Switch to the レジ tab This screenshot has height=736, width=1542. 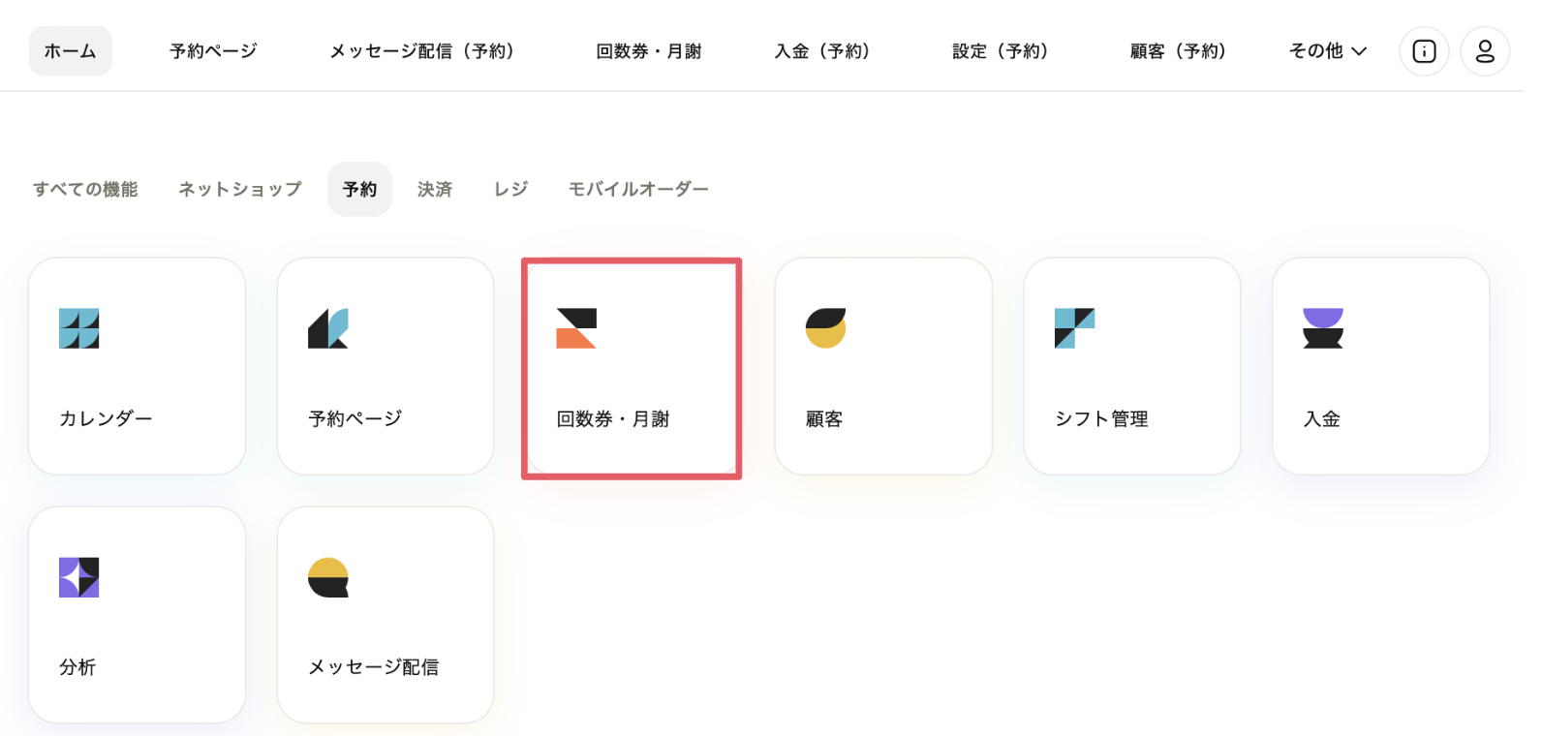pyautogui.click(x=510, y=189)
